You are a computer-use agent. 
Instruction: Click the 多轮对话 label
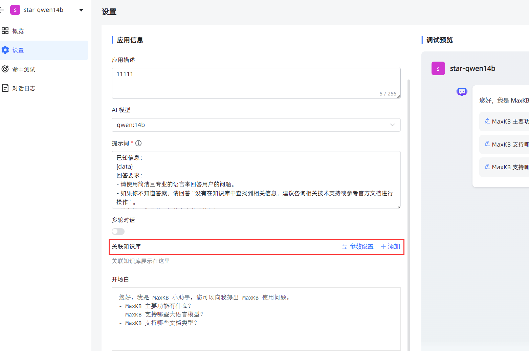(123, 220)
